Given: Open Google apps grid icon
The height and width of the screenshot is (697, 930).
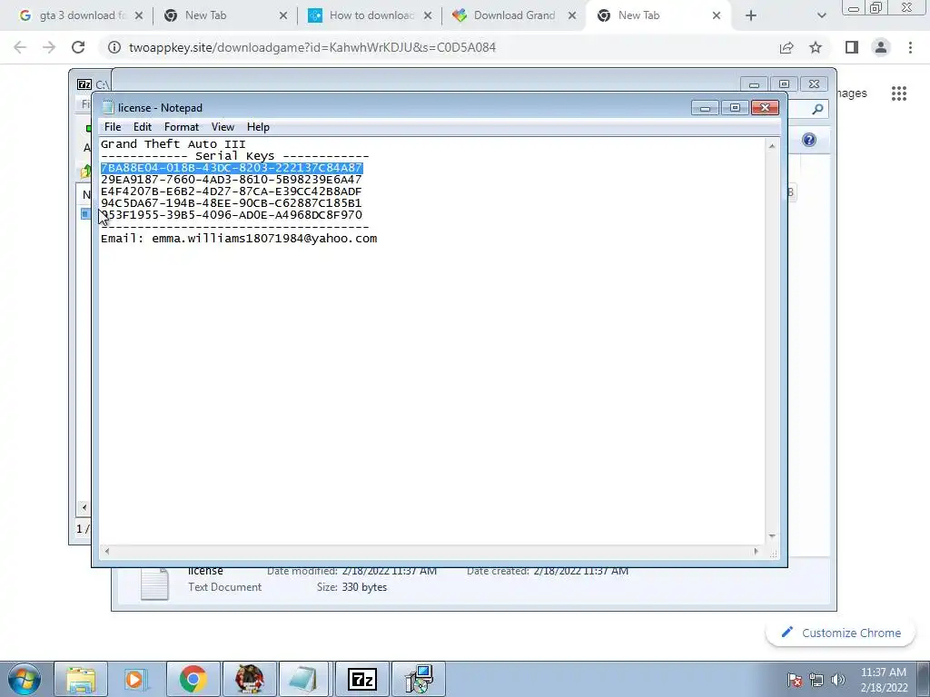Looking at the screenshot, I should [899, 93].
